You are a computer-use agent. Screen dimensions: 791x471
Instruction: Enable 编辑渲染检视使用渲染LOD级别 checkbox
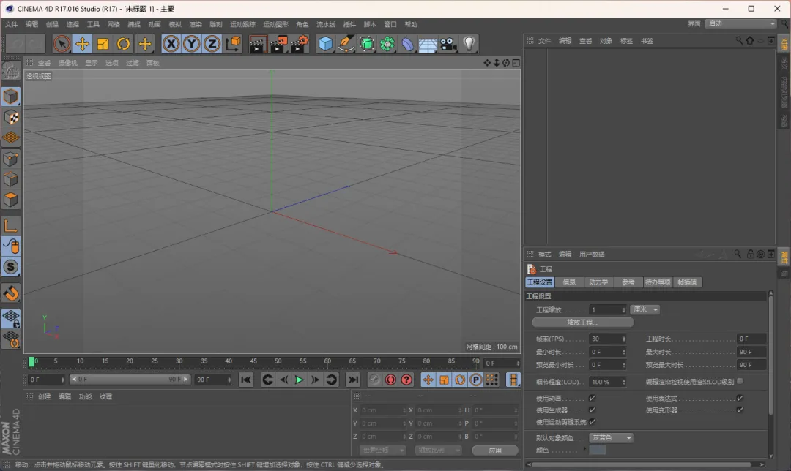[x=740, y=381]
